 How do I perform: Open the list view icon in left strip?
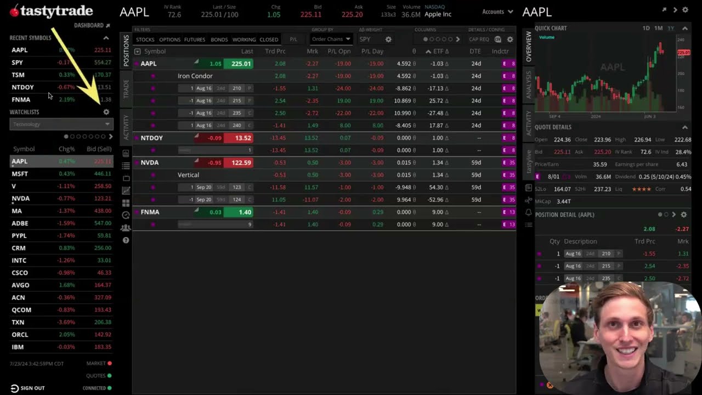click(x=126, y=166)
